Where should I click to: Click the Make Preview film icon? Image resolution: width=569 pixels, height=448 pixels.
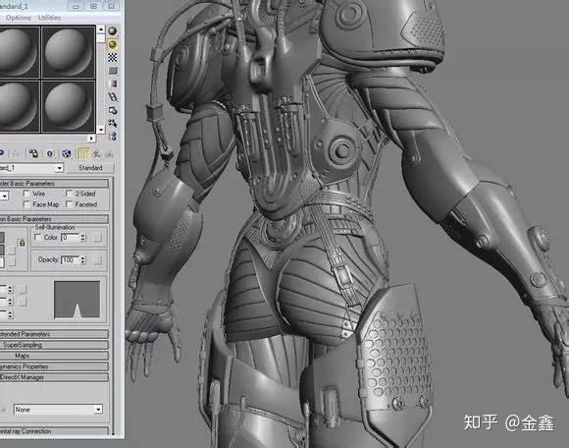click(x=113, y=97)
